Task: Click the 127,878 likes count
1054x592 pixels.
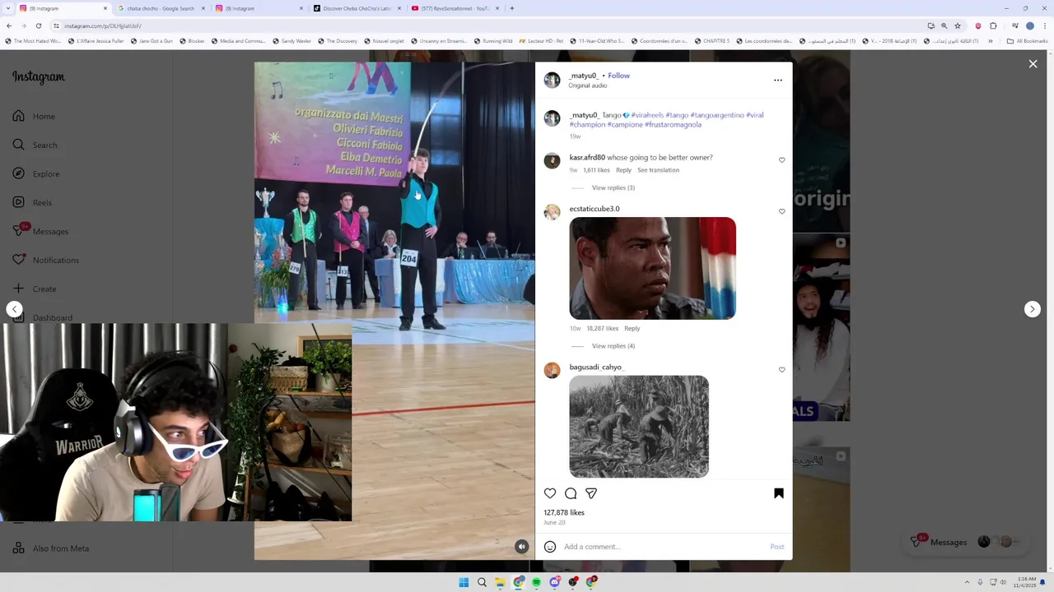Action: pos(564,512)
